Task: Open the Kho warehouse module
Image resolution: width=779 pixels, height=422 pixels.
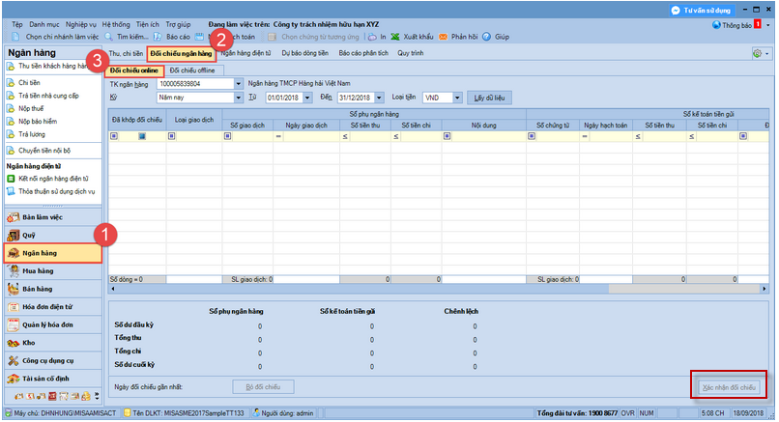Action: coord(52,343)
